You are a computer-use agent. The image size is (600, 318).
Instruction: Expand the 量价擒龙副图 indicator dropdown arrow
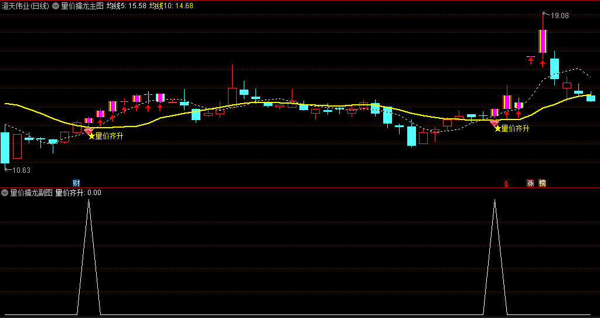[x=5, y=193]
